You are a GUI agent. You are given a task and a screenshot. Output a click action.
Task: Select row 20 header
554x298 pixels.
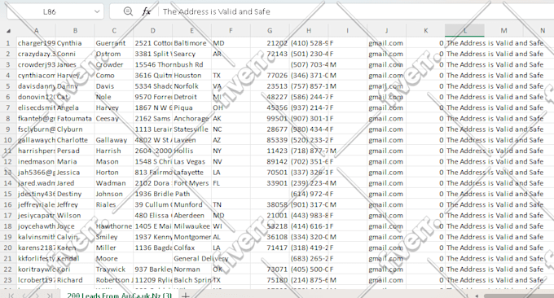8,248
